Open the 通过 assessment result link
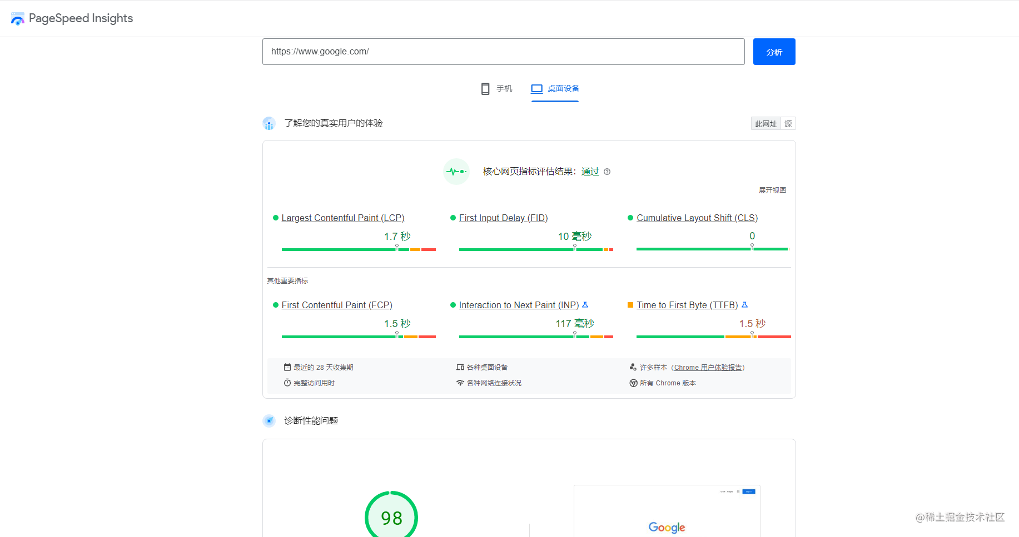Screen dimensions: 1019x537 coord(590,172)
